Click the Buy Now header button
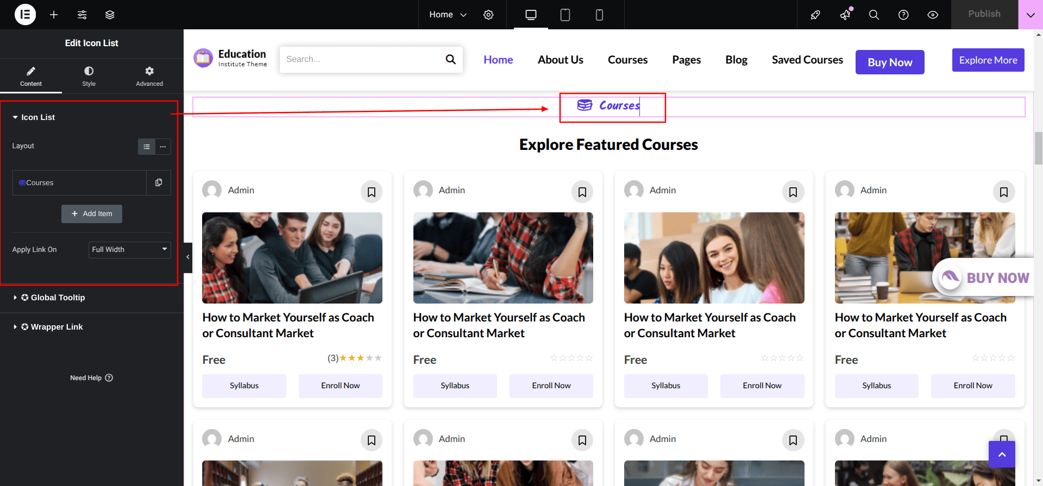This screenshot has height=486, width=1043. (x=890, y=62)
